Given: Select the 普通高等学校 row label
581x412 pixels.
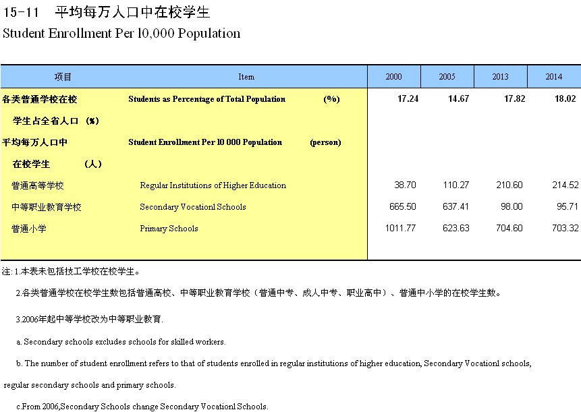Looking at the screenshot, I should pyautogui.click(x=37, y=185).
